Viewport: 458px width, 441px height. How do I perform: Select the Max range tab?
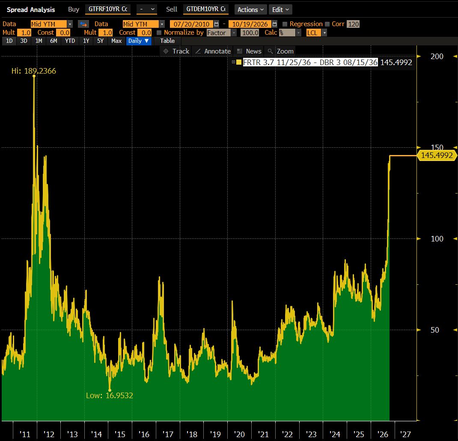(x=116, y=41)
